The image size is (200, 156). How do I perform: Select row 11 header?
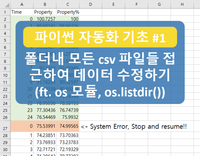click(5, 82)
